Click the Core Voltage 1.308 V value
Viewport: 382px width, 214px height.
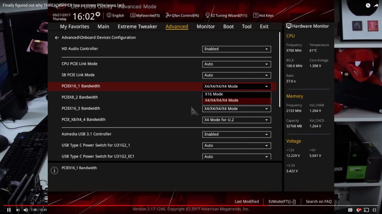315,66
